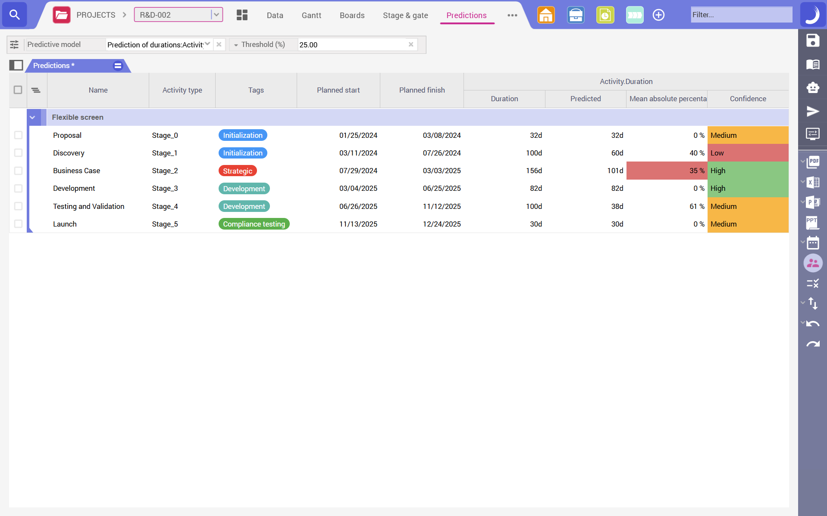Undo the last action
This screenshot has height=516, width=827.
[x=813, y=324]
